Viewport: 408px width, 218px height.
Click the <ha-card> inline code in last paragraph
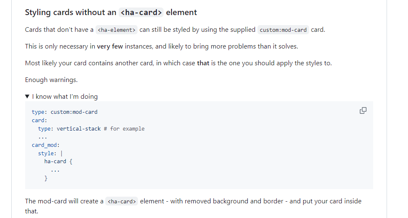coord(122,201)
